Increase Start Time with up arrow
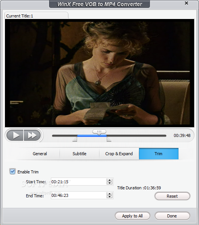 tap(109, 180)
